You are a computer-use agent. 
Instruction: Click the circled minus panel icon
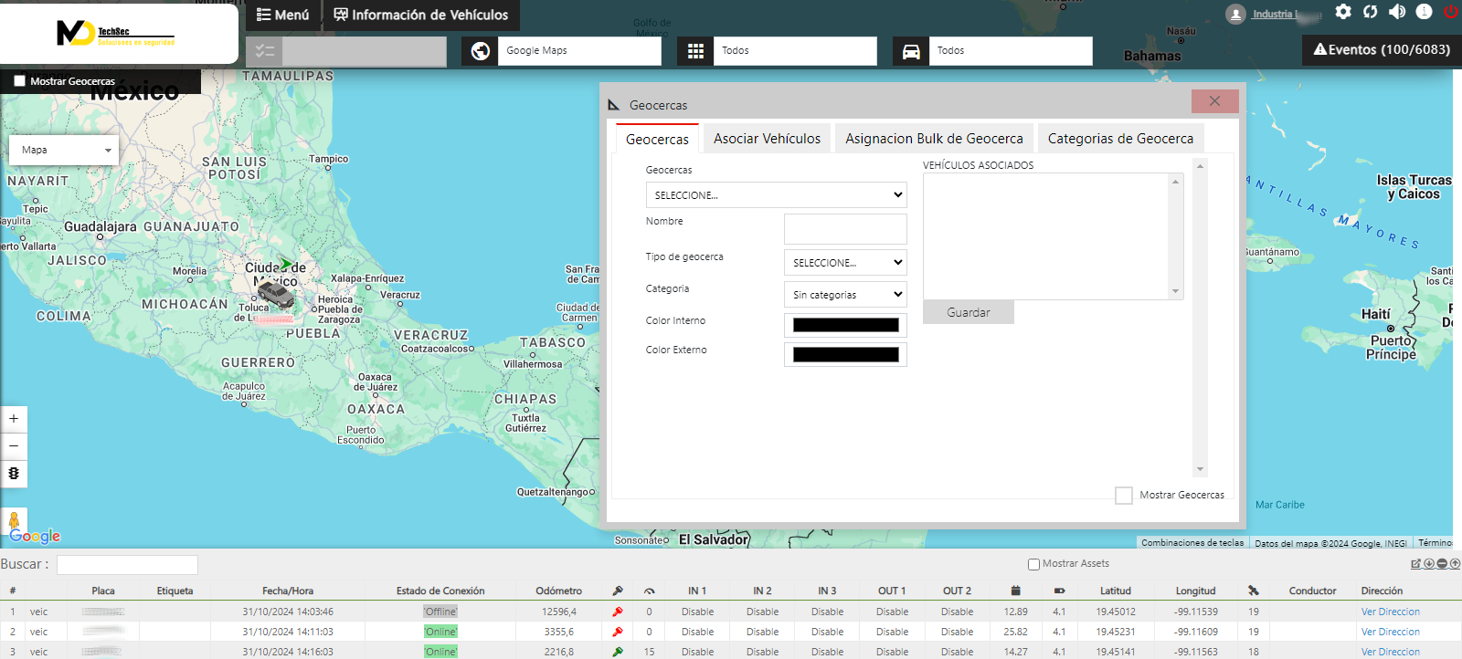pyautogui.click(x=1442, y=564)
